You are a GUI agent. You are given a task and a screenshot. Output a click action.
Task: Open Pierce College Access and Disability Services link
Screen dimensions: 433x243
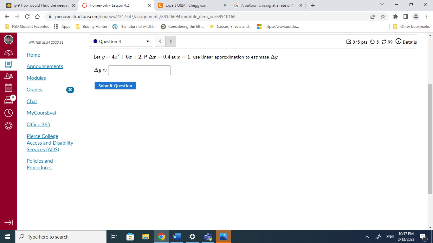coord(50,143)
